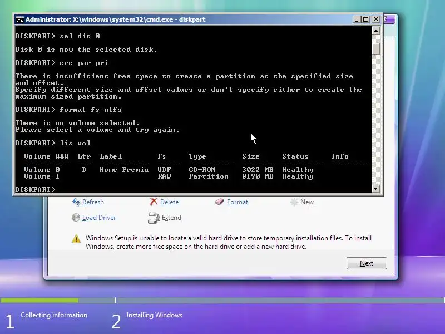The image size is (445, 334).
Task: Choose the Format link
Action: pos(238,202)
